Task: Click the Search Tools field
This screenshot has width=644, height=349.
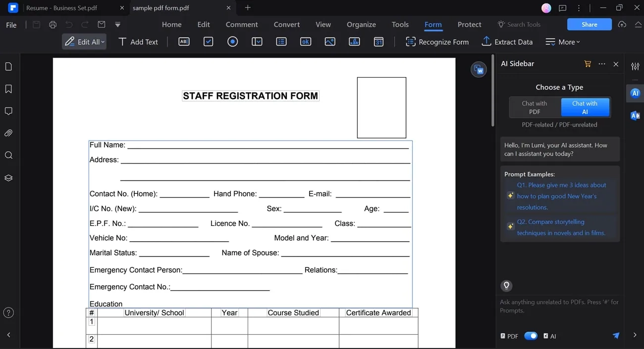Action: pyautogui.click(x=519, y=24)
